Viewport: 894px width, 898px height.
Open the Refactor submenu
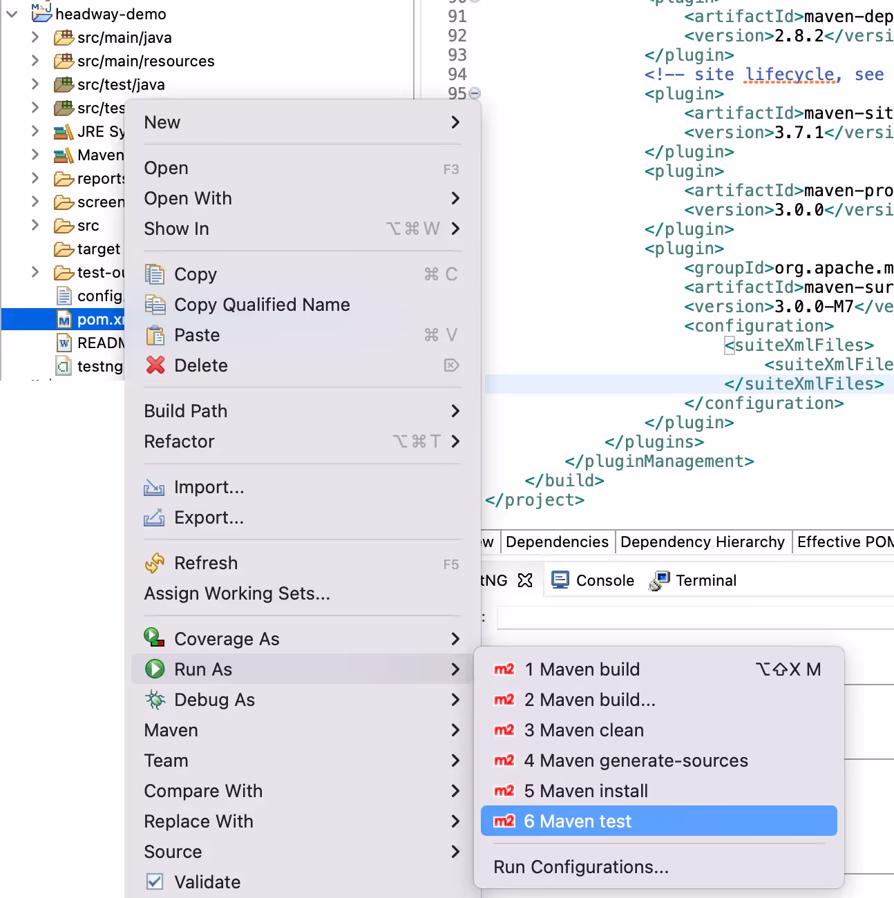click(x=302, y=441)
